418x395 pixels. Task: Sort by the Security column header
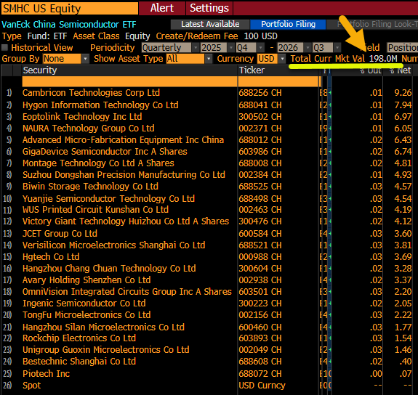coord(40,70)
